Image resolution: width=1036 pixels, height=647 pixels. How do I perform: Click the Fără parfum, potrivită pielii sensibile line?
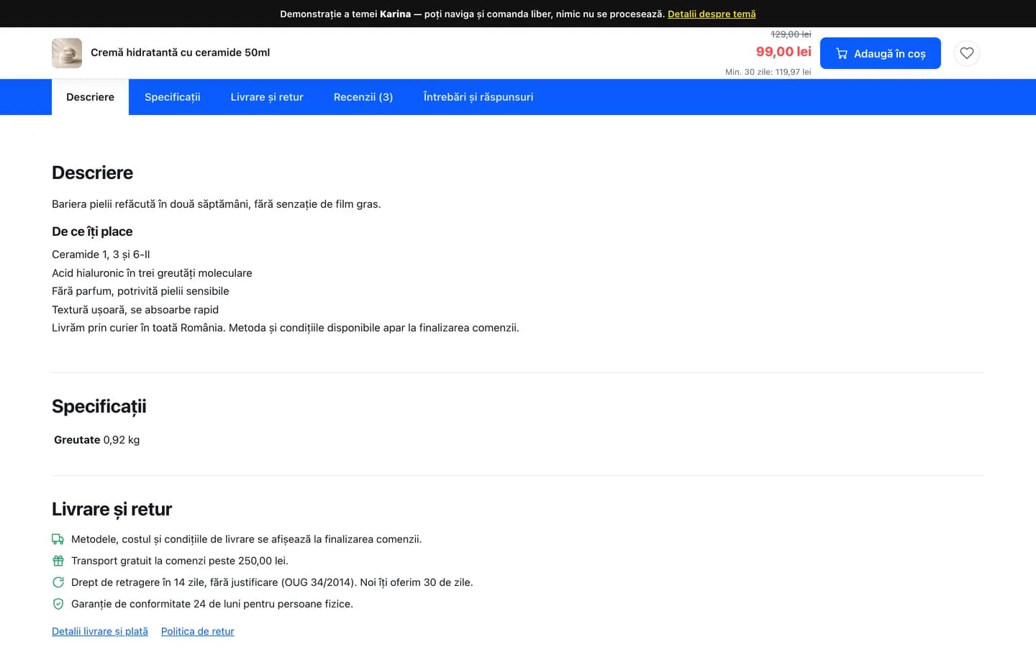[x=140, y=291]
